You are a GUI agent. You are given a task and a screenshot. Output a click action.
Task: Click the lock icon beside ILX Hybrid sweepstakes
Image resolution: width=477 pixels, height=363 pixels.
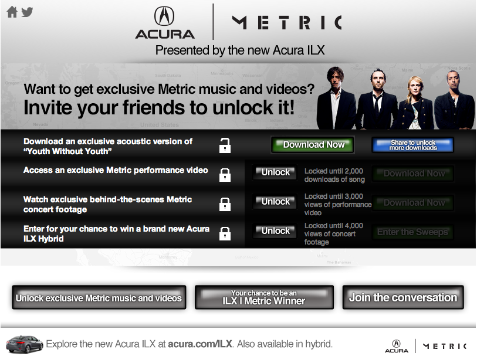[225, 233]
